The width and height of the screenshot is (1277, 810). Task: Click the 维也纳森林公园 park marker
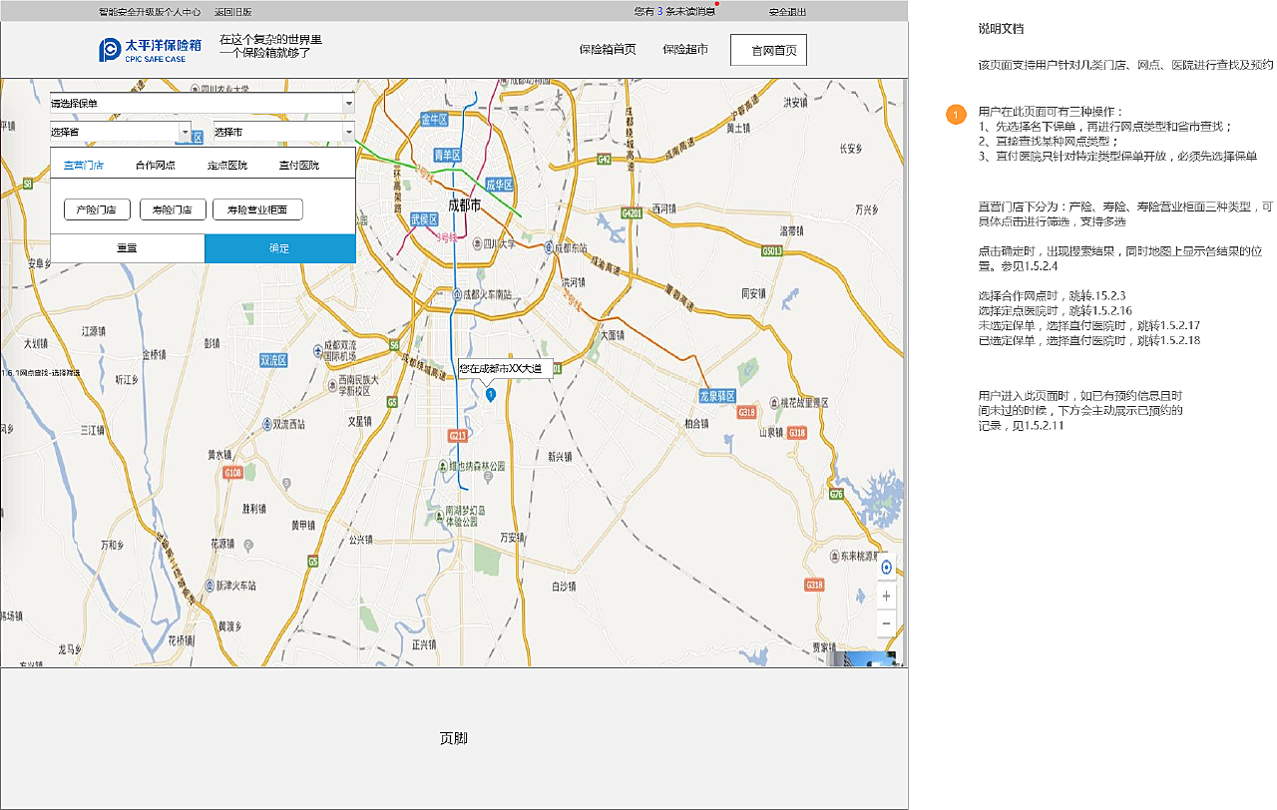[x=441, y=466]
